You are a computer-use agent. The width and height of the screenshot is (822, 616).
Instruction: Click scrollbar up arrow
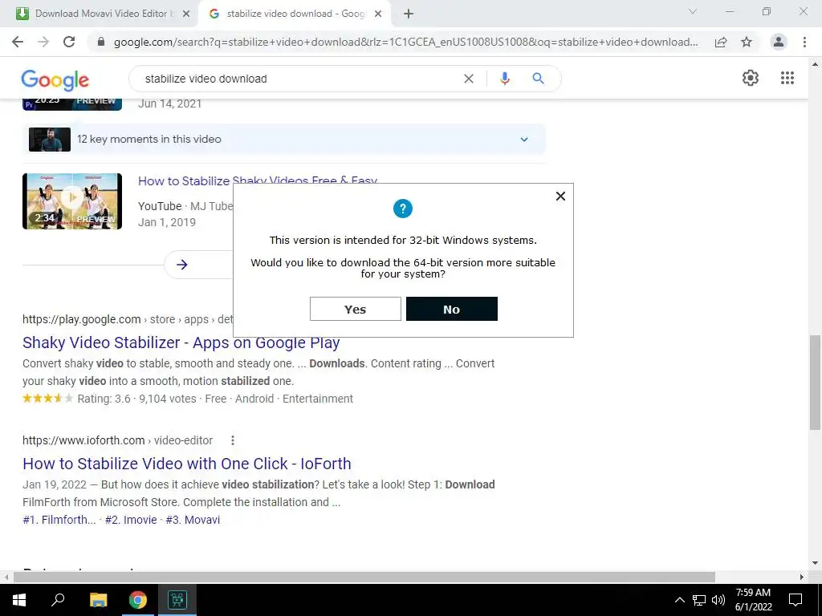(815, 64)
